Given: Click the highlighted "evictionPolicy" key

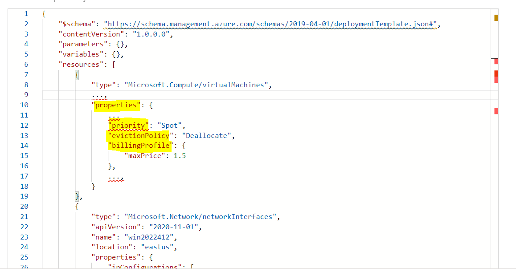Looking at the screenshot, I should (138, 136).
